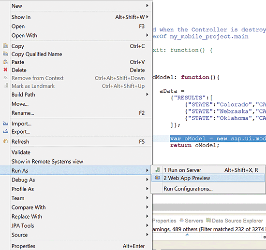
Task: Click the Import icon
Action: click(x=5, y=124)
